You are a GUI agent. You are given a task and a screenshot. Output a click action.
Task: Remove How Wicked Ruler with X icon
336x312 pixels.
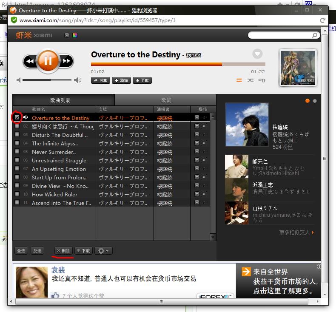[204, 194]
